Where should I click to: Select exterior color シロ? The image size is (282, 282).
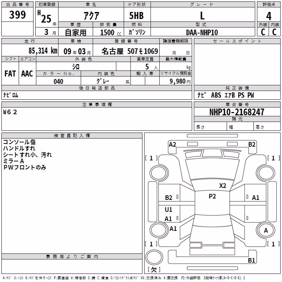coord(76,67)
